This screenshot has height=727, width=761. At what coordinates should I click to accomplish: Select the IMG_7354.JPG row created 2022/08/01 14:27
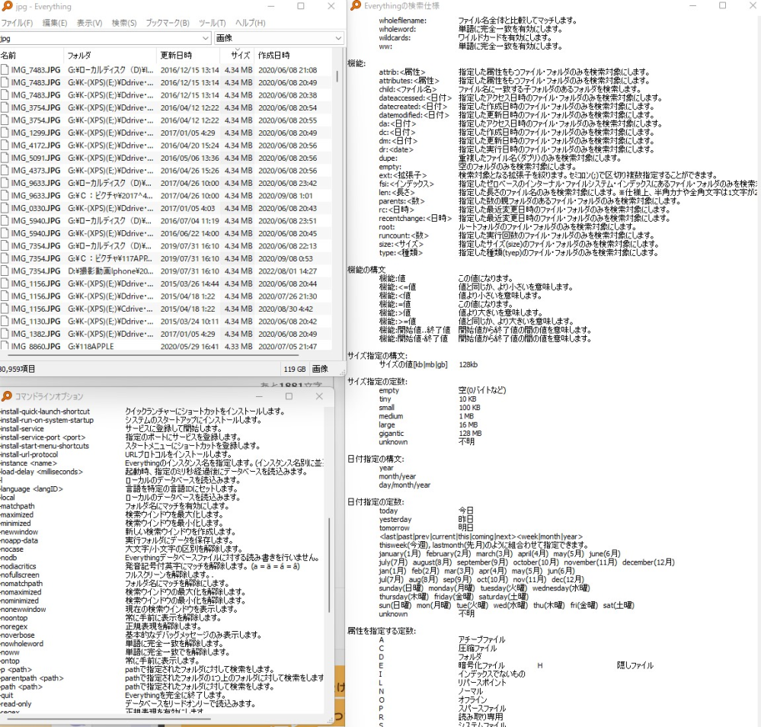(166, 271)
